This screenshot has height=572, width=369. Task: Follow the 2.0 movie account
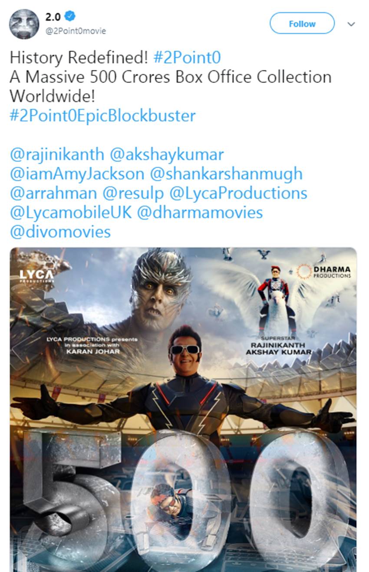(302, 23)
